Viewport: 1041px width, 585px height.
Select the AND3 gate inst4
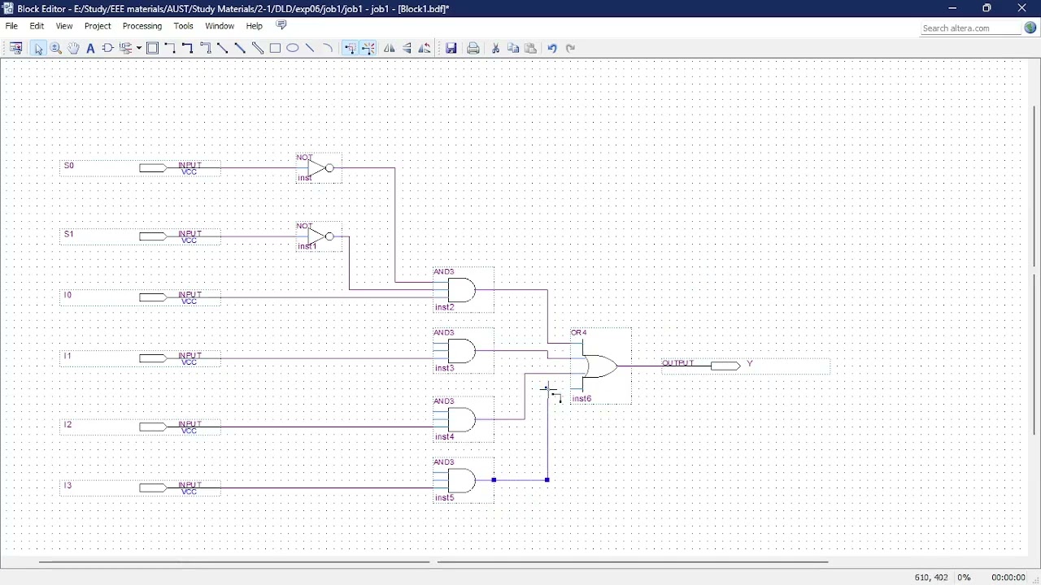coord(463,419)
